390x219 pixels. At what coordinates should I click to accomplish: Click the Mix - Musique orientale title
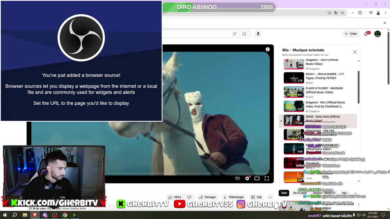[x=303, y=50]
